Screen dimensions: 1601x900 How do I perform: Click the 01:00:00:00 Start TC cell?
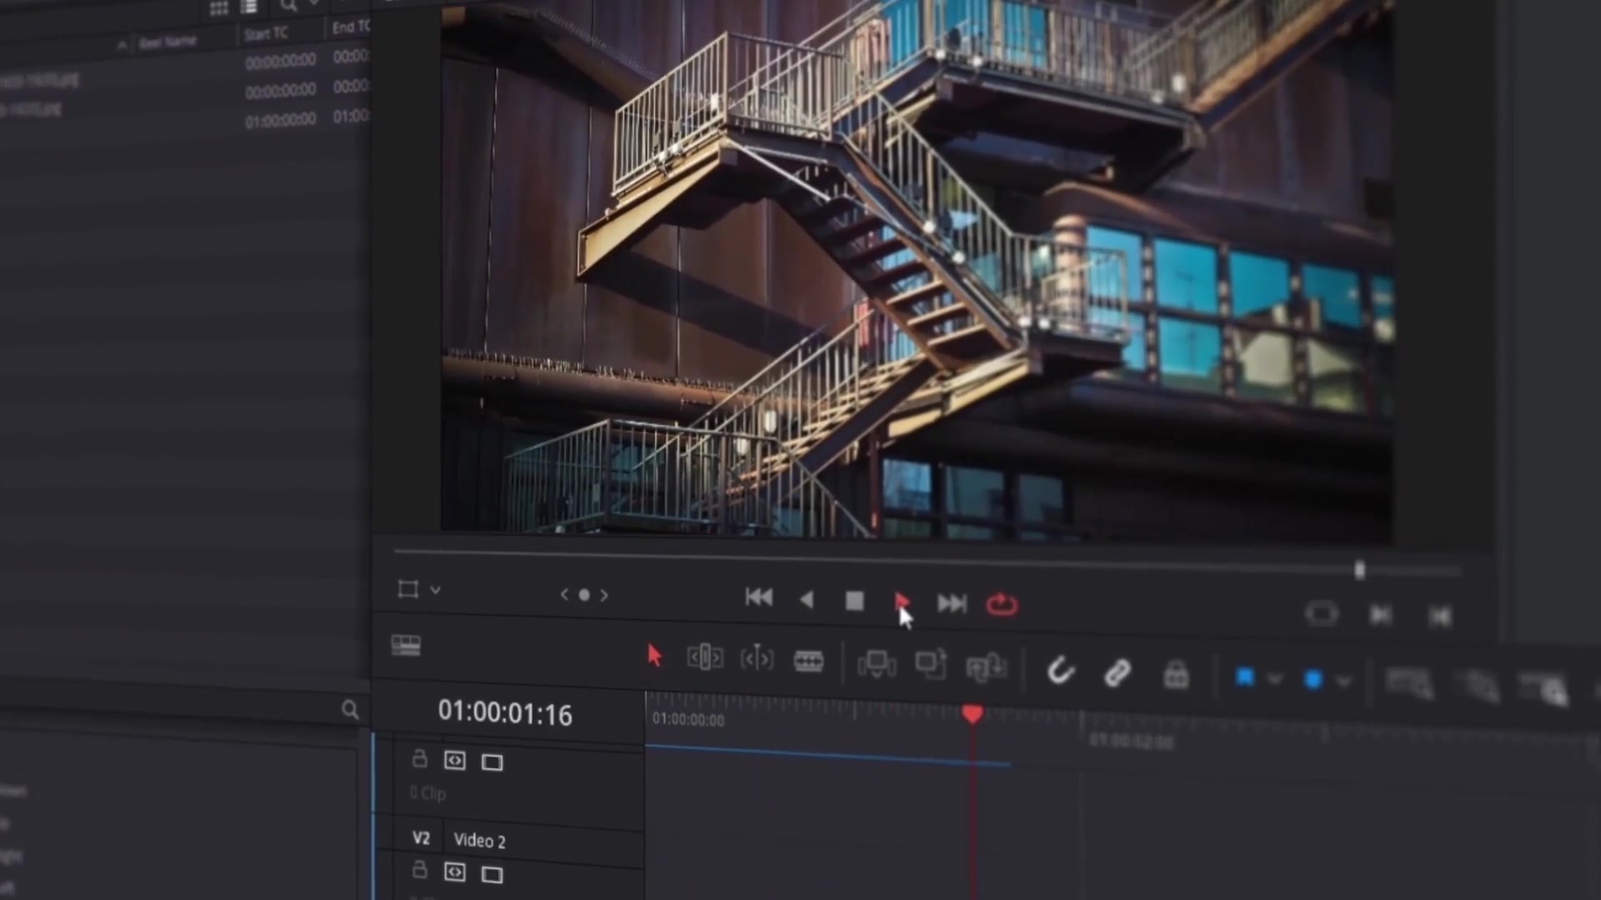tap(280, 122)
